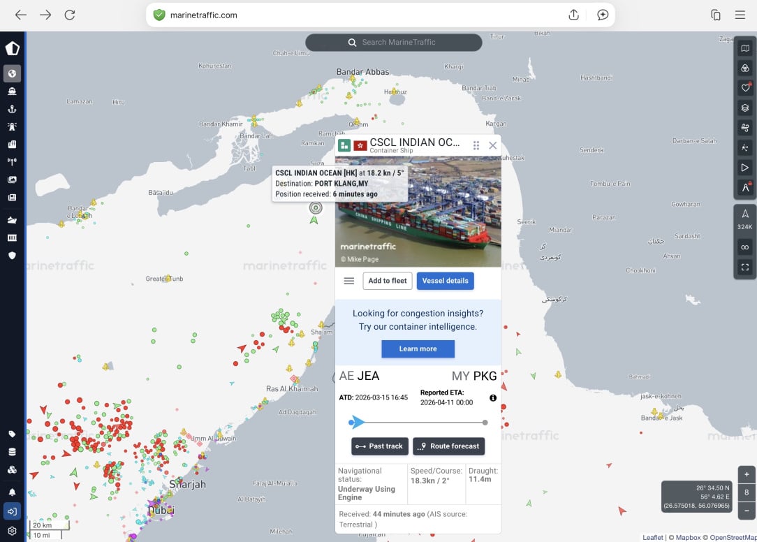Click the green vessel type icon on card

click(344, 145)
